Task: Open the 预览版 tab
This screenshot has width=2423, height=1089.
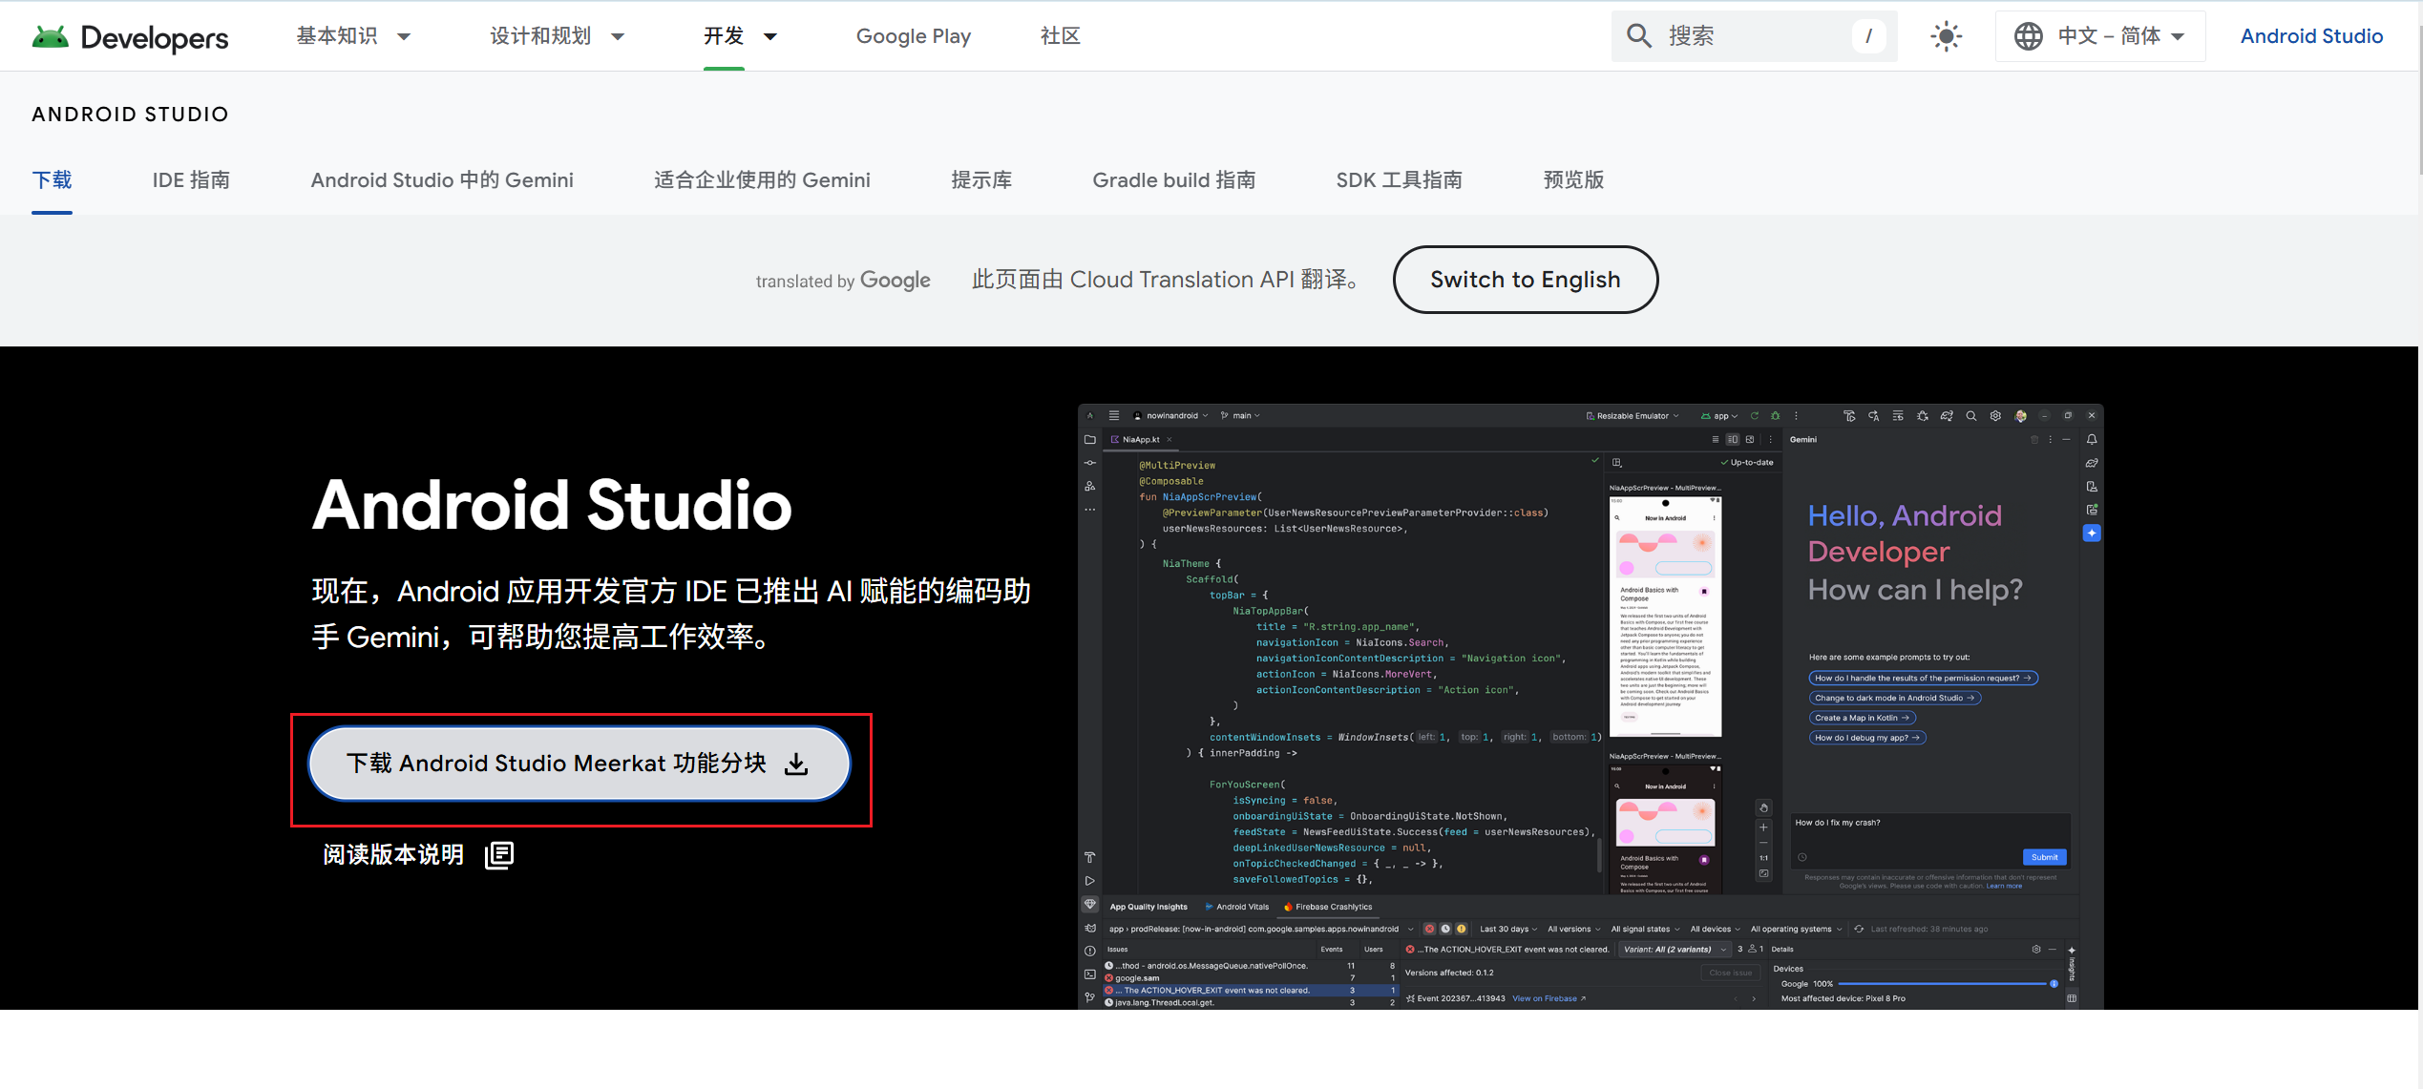Action: [1573, 180]
